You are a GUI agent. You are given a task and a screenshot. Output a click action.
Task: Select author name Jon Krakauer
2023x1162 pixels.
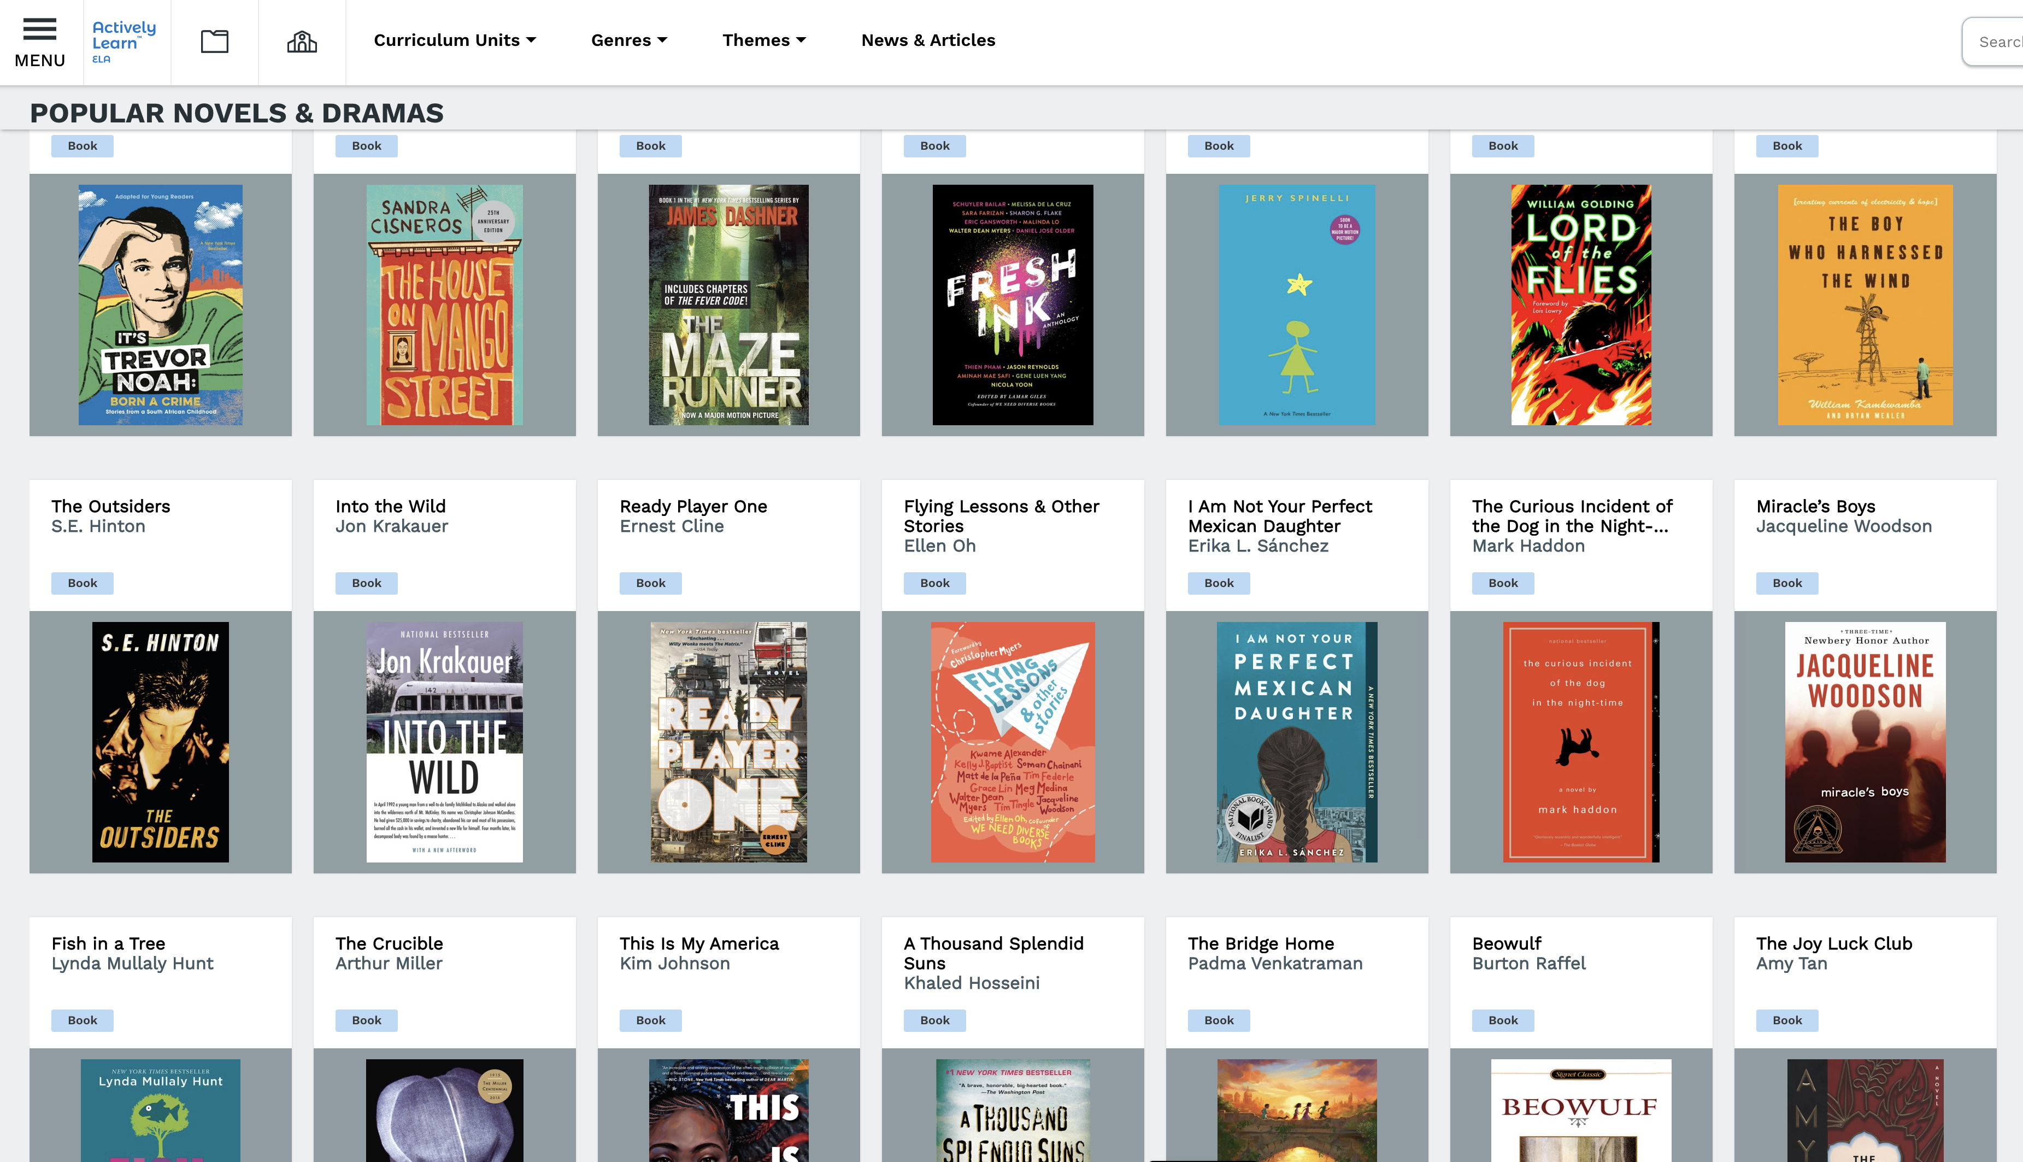[x=392, y=526]
